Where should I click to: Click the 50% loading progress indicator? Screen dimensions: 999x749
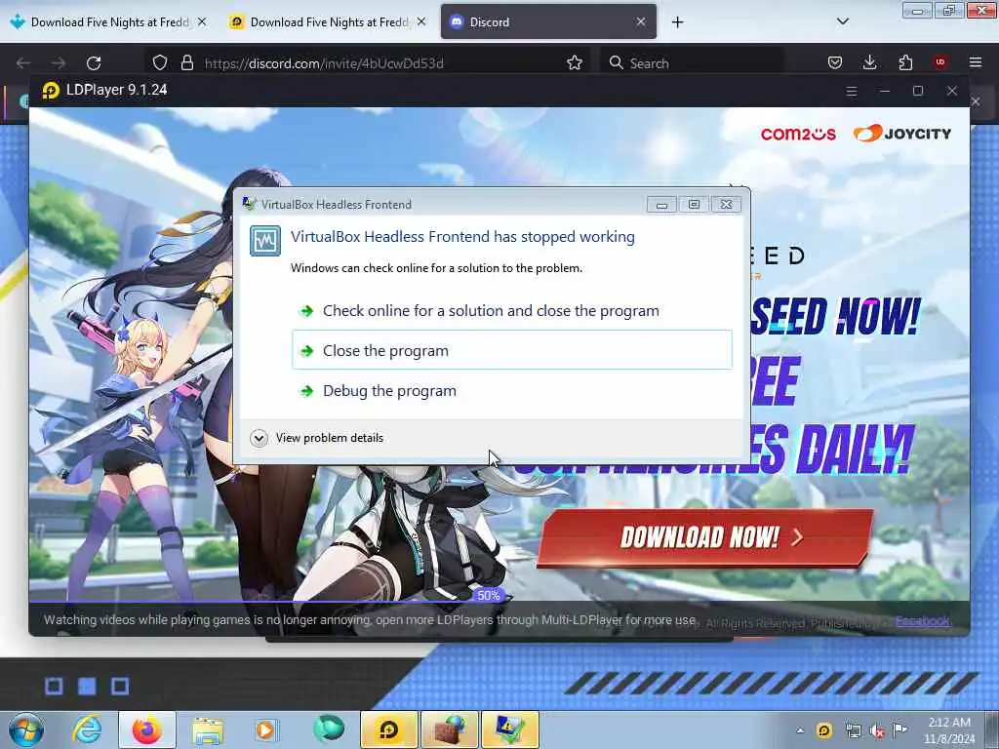click(488, 596)
